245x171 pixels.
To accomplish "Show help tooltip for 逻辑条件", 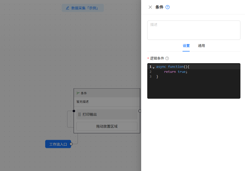I will [x=167, y=58].
